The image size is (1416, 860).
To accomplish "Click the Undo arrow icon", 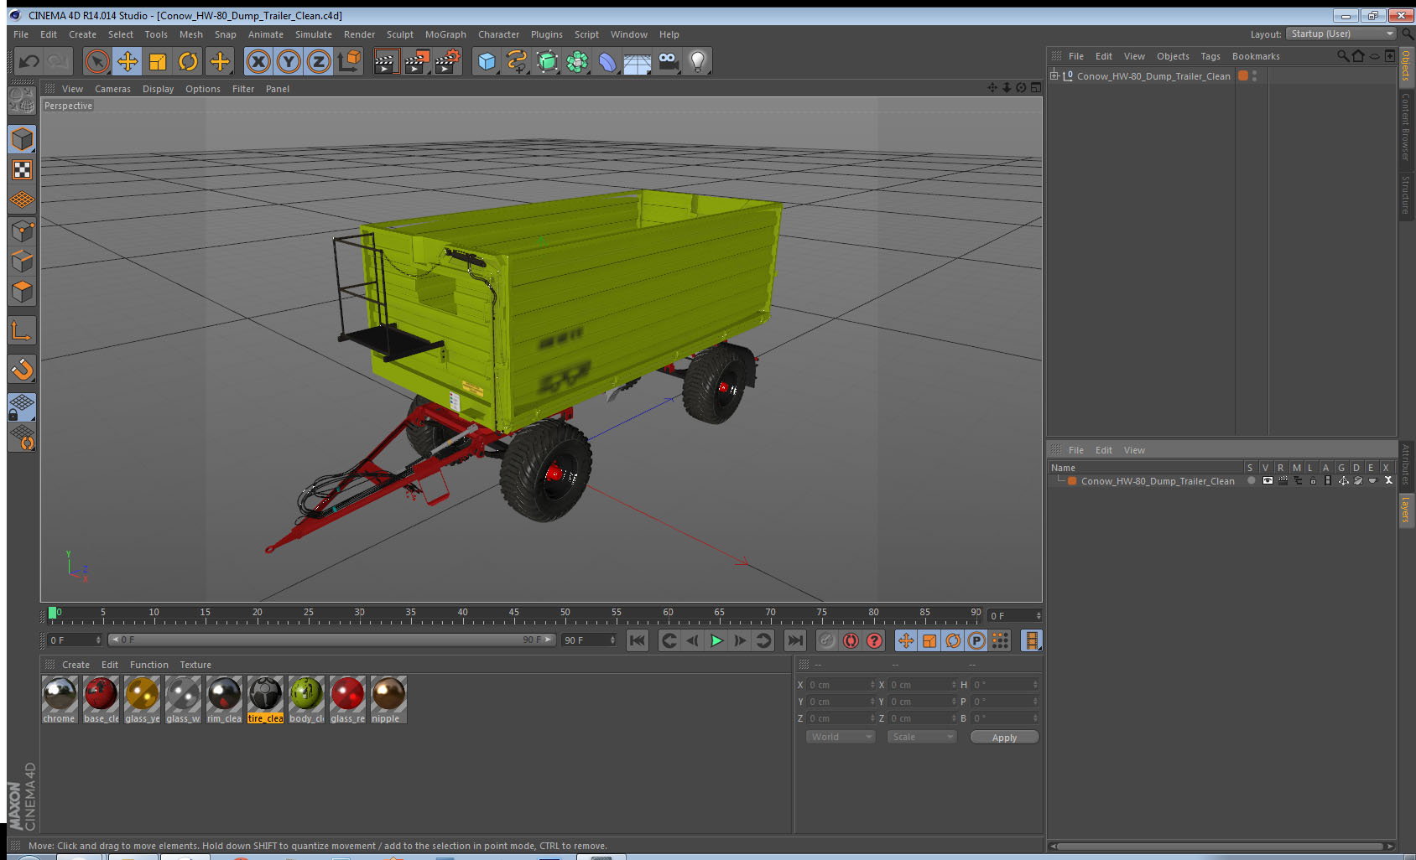I will coord(29,61).
